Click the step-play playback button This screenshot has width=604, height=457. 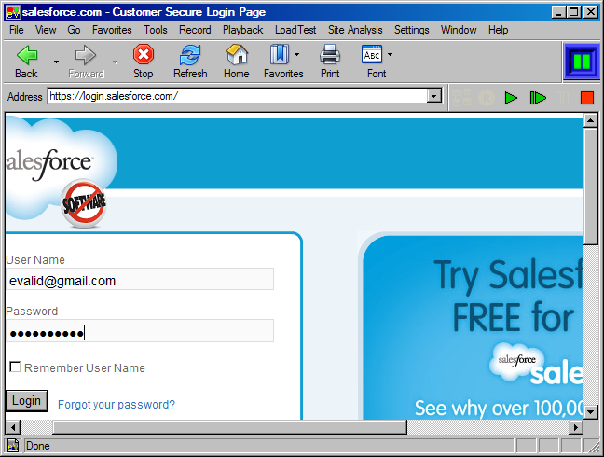[538, 98]
